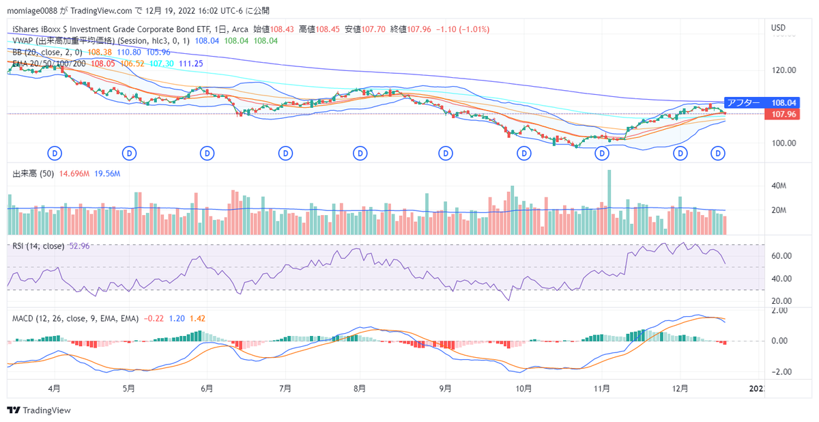
Task: Click the 2.00 MACD axis value
Action: (x=779, y=310)
